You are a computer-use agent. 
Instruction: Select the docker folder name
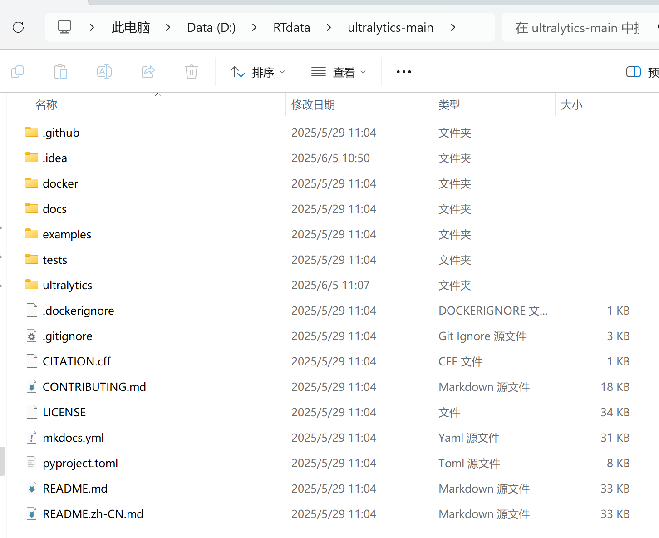[x=60, y=183]
